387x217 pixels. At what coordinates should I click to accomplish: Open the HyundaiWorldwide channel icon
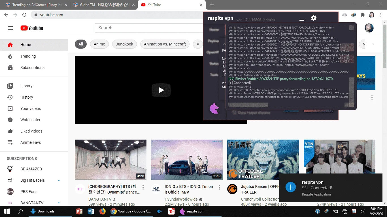(x=156, y=189)
